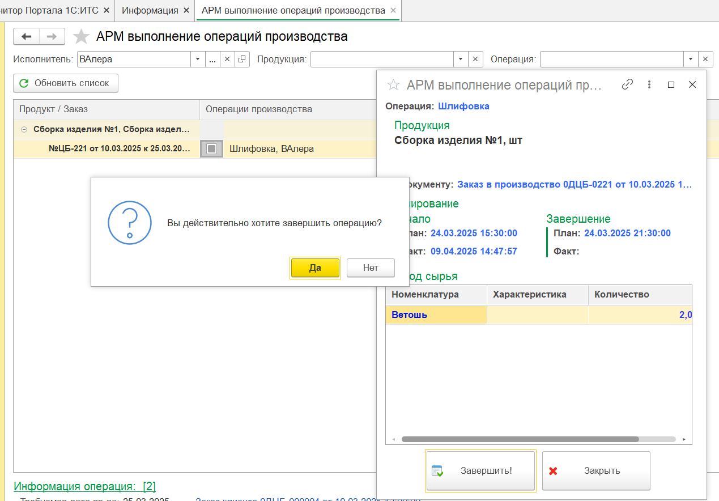This screenshot has width=719, height=501.
Task: Collapse the Сборка изделия №1 group
Action: [x=24, y=129]
